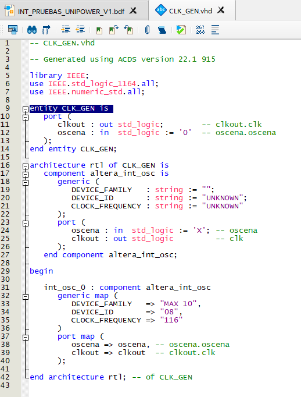Screen dimensions: 301x397
Task: Click 'DEVICE_FAMILY' in the generic declaration on line 19
Action: (102, 190)
